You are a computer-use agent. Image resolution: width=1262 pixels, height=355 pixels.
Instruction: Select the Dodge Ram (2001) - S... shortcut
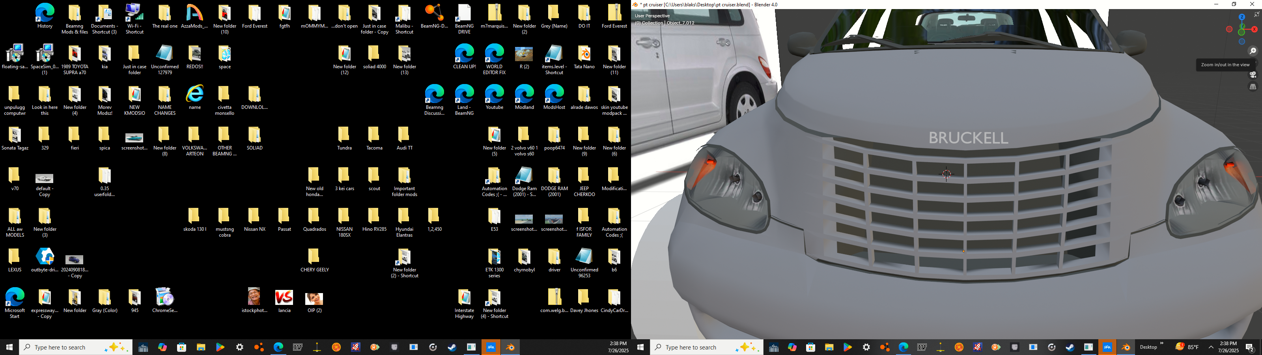(524, 181)
